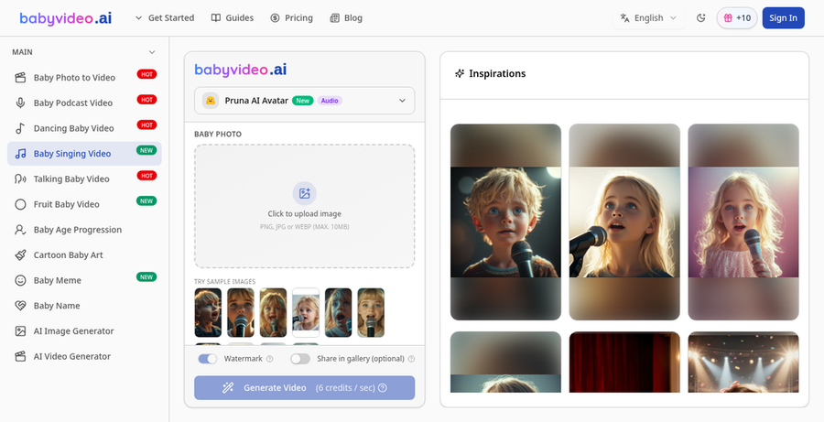The height and width of the screenshot is (422, 824).
Task: Click the help icon next to Watermark
Action: coord(269,359)
